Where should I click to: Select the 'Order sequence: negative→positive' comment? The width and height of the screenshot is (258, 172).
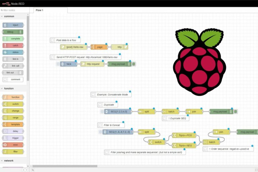coord(228,149)
